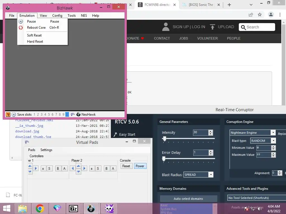Open the browser tab search chevron
The image size is (286, 214).
point(251,5)
